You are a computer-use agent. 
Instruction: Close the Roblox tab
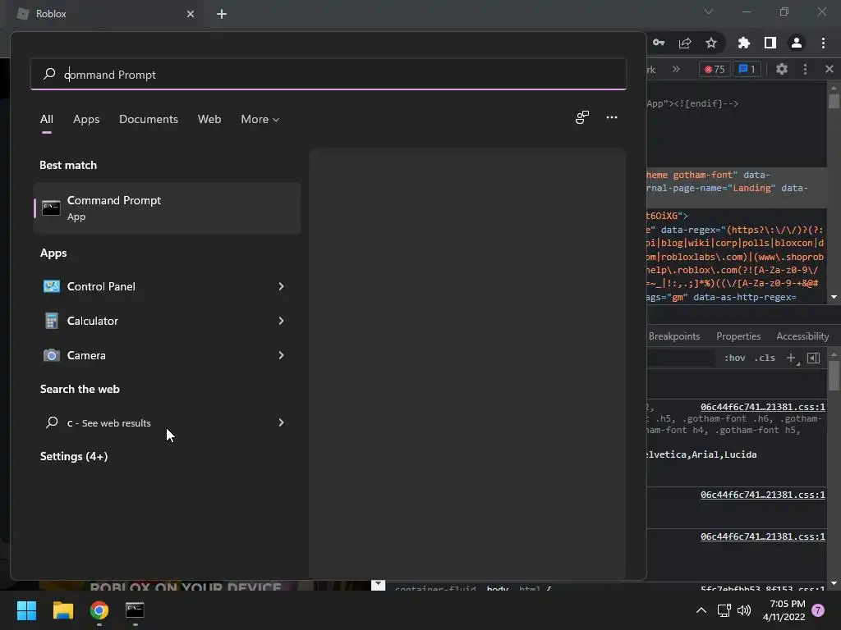pos(191,14)
